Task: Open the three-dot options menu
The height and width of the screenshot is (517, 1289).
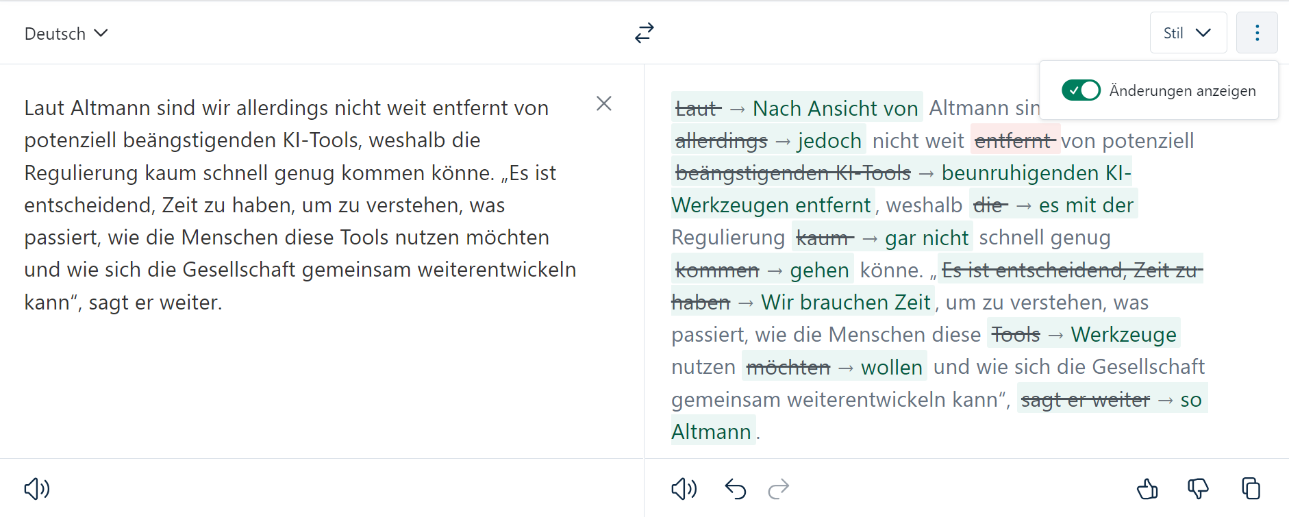Action: coord(1257,33)
